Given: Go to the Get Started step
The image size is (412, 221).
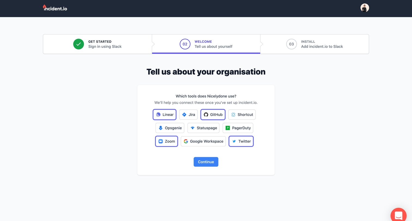Looking at the screenshot, I should pyautogui.click(x=98, y=44).
